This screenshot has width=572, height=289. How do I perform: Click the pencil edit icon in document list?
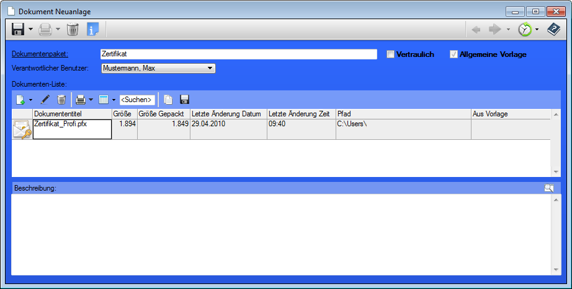tap(45, 99)
